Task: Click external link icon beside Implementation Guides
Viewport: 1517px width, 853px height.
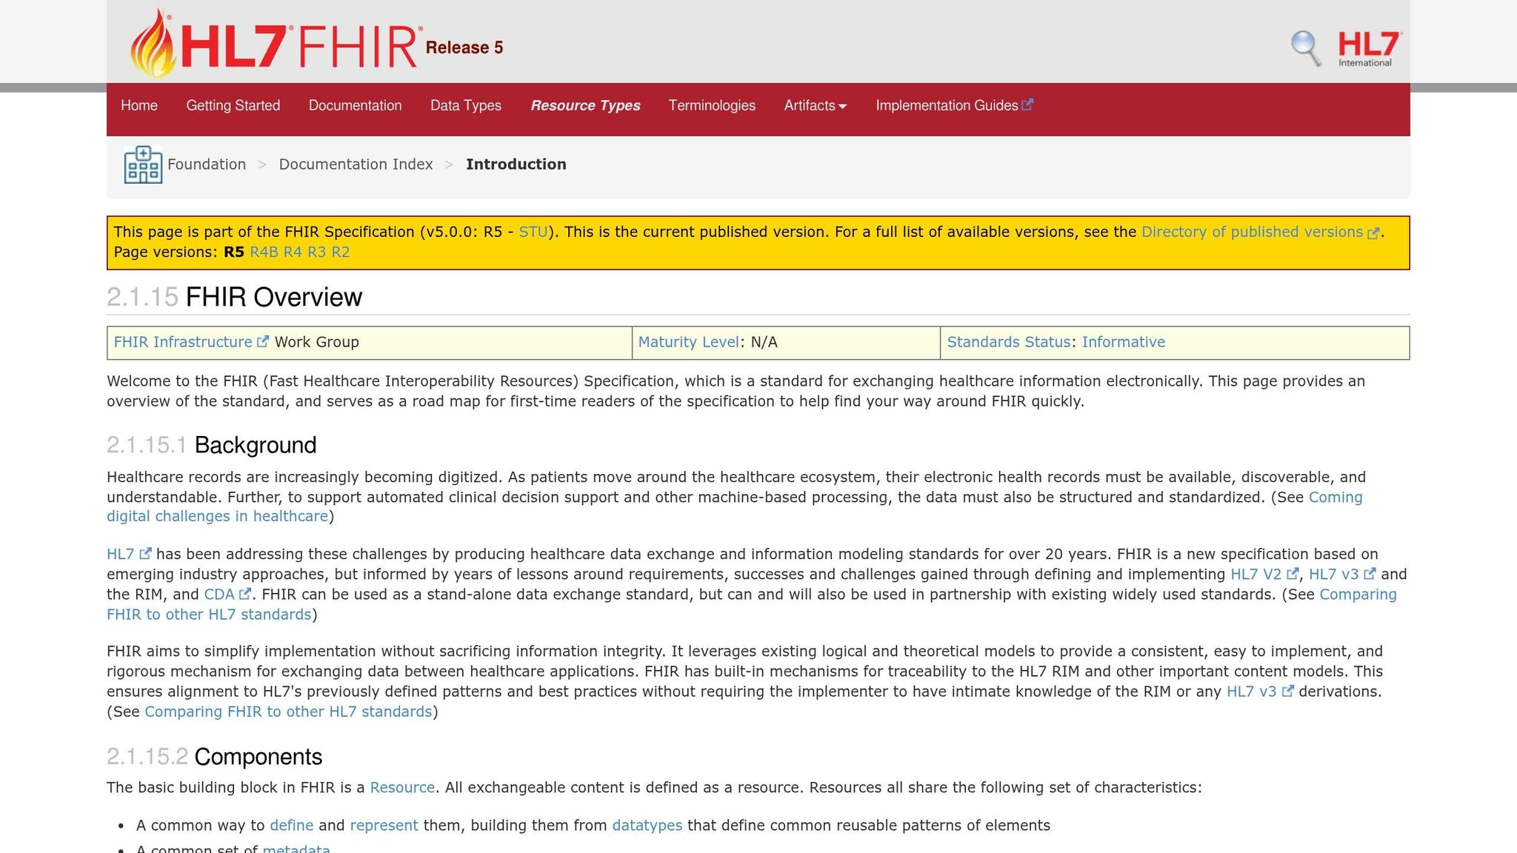Action: 1027,105
